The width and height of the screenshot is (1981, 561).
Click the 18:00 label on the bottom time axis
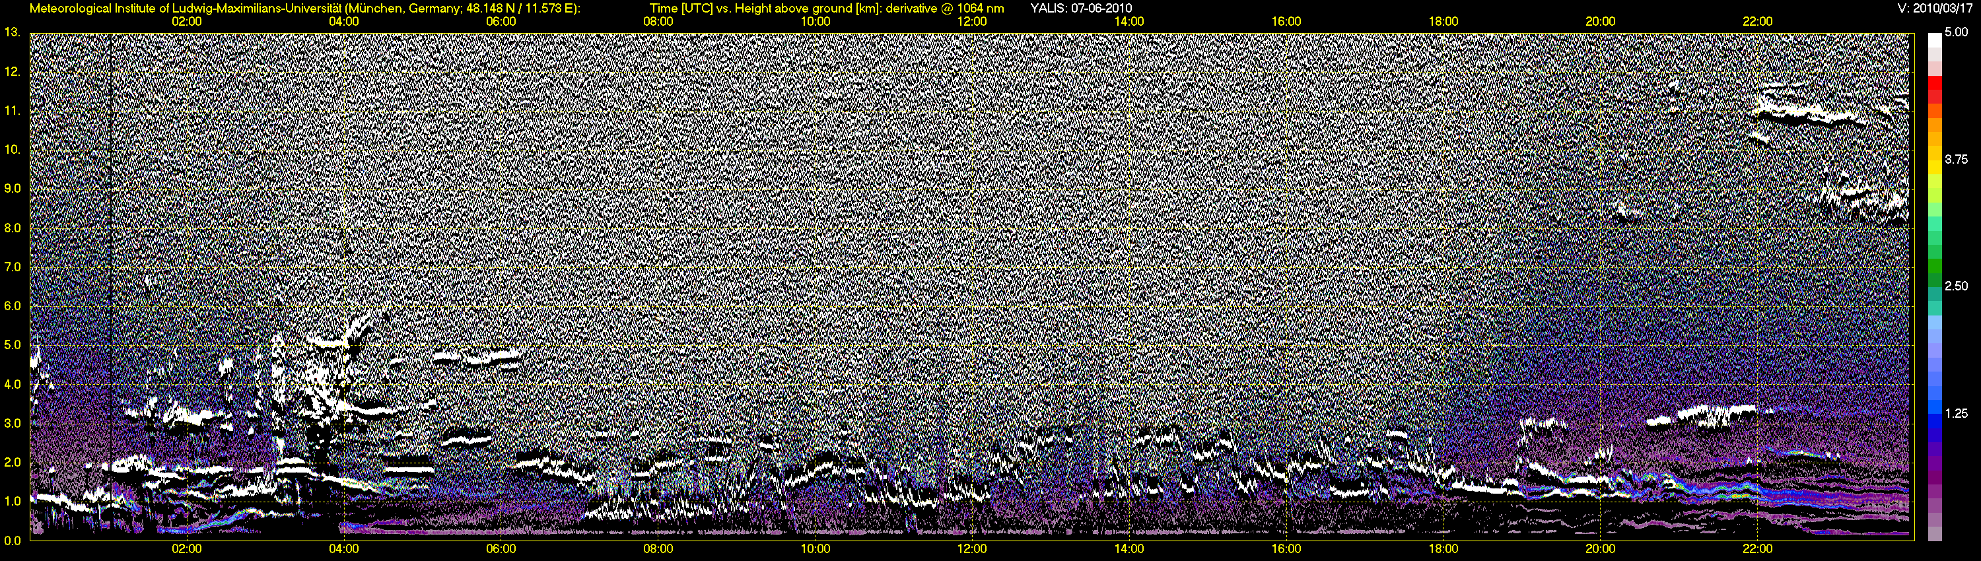(x=1443, y=548)
